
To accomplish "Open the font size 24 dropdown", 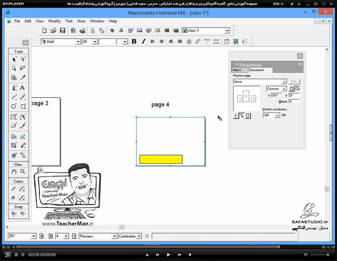I will (x=95, y=42).
